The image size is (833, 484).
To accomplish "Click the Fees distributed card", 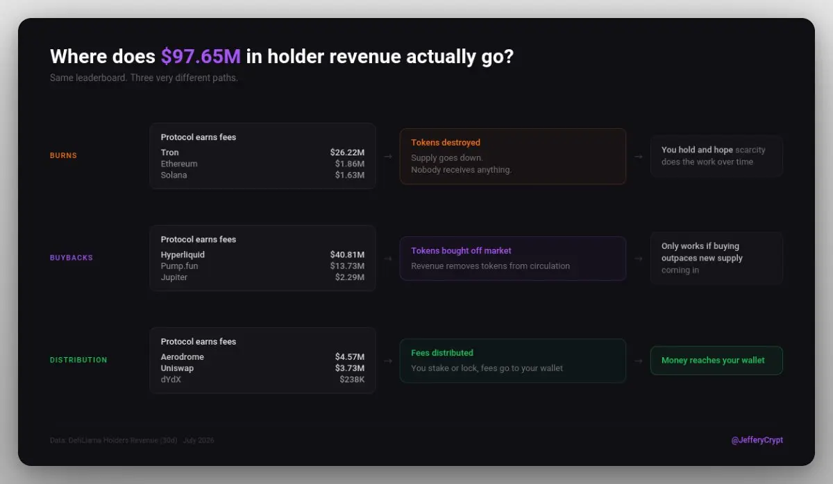I will [x=513, y=361].
